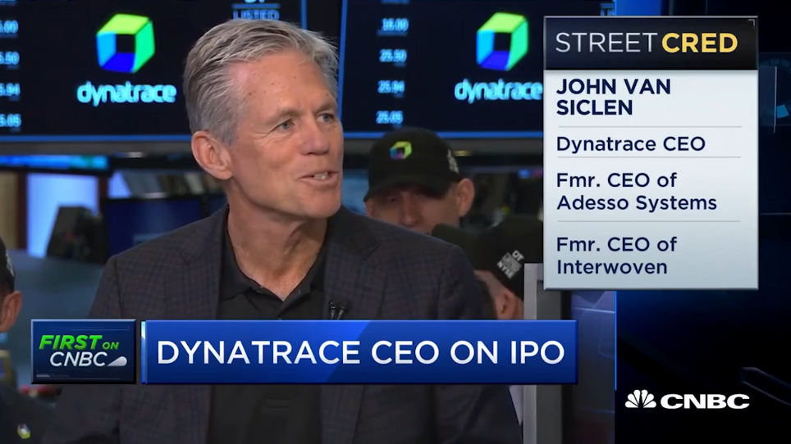Click the cube logo on the black cap
The width and height of the screenshot is (791, 444).
click(x=400, y=150)
